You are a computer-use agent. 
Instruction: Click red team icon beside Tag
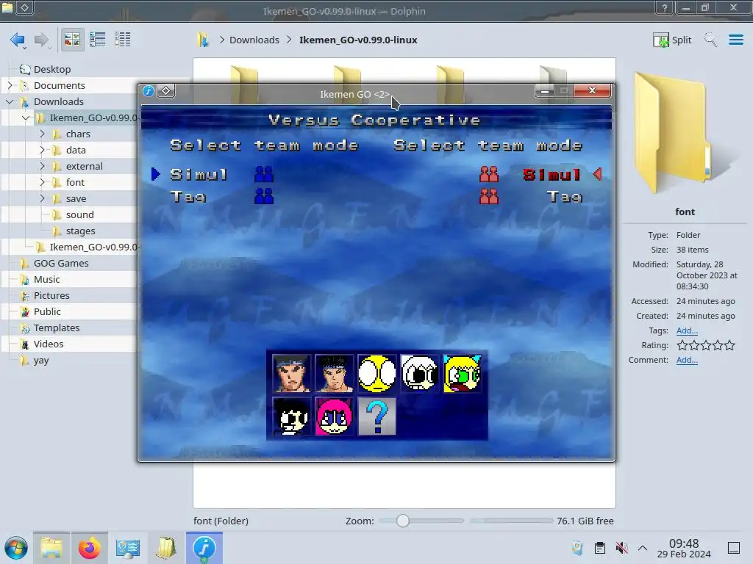point(489,196)
